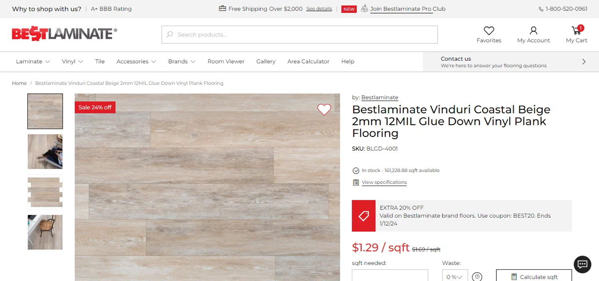Open the live chat bubble icon
The image size is (599, 281).
pyautogui.click(x=582, y=264)
